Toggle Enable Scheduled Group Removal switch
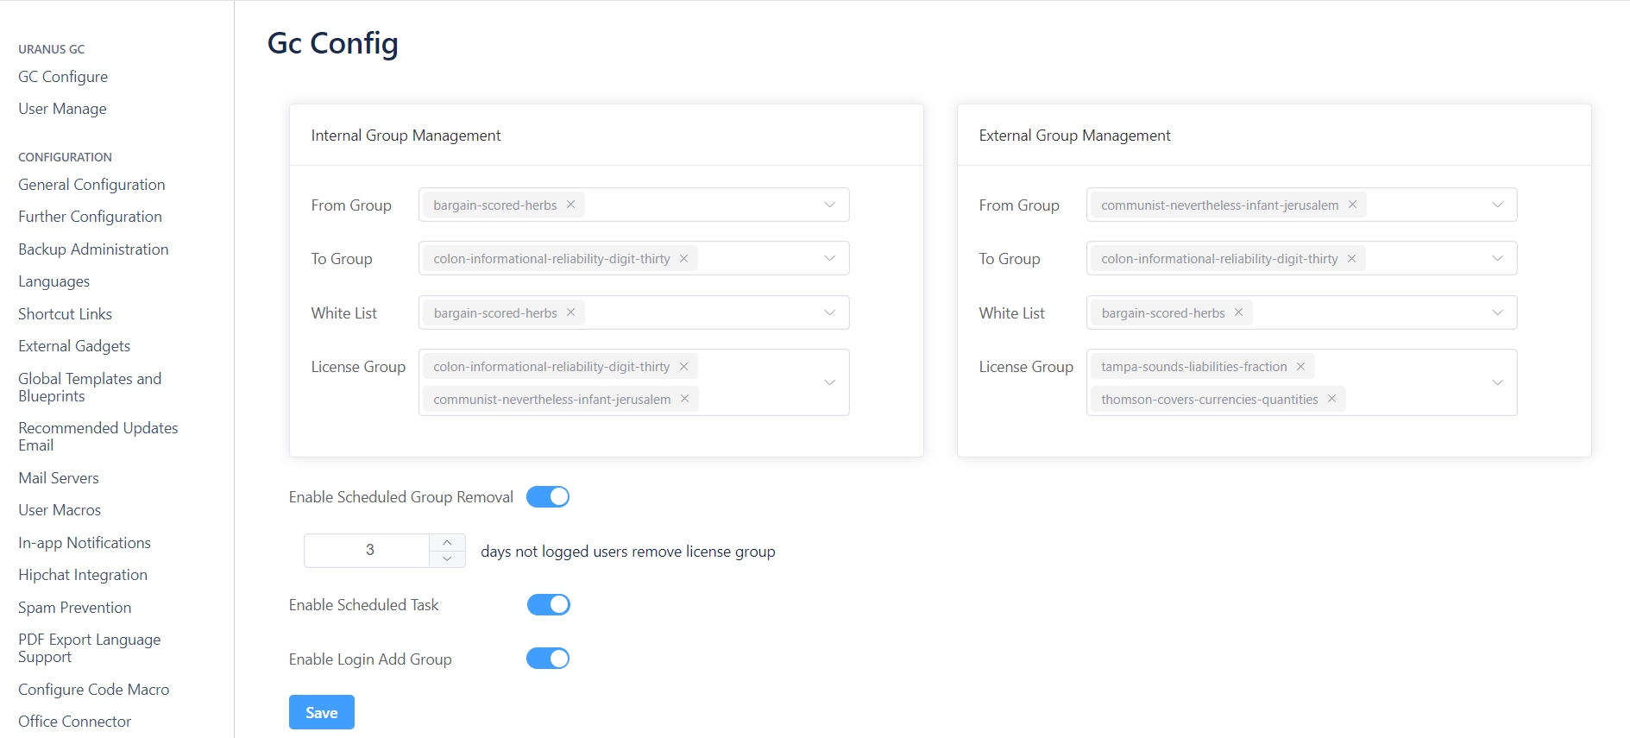Viewport: 1630px width, 738px height. 548,496
